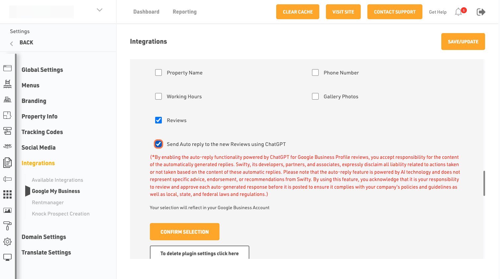Click the main content vertical scrollbar

[x=484, y=183]
